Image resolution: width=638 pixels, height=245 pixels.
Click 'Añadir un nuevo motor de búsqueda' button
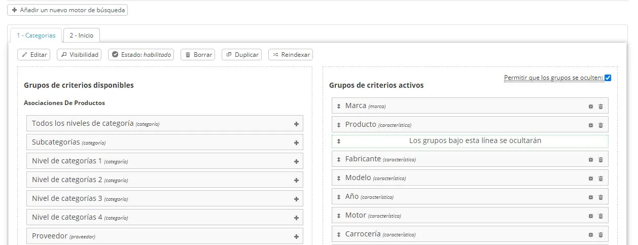coord(67,10)
